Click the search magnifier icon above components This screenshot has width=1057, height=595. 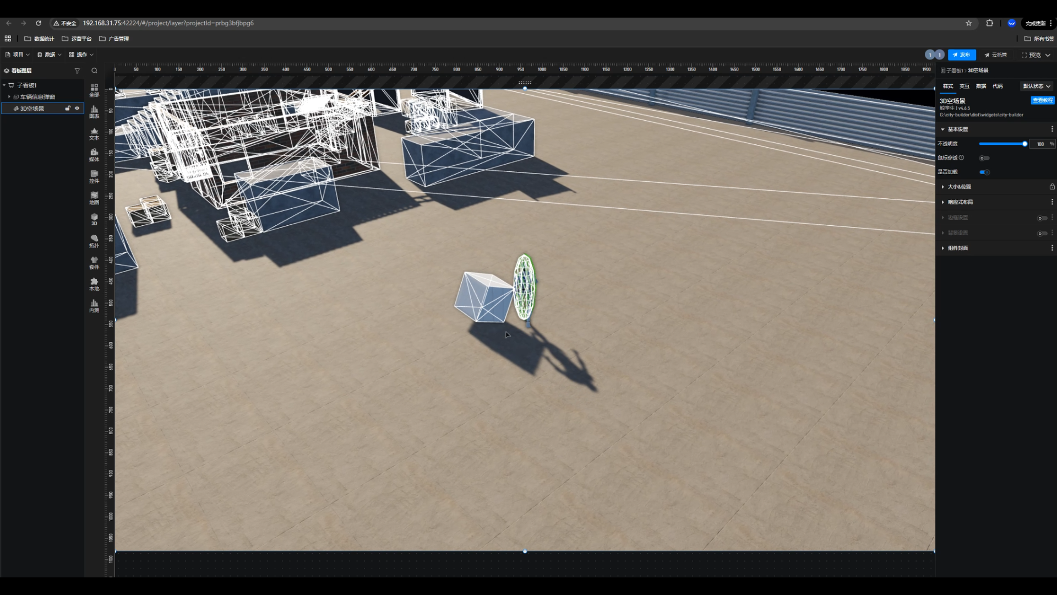coord(94,71)
